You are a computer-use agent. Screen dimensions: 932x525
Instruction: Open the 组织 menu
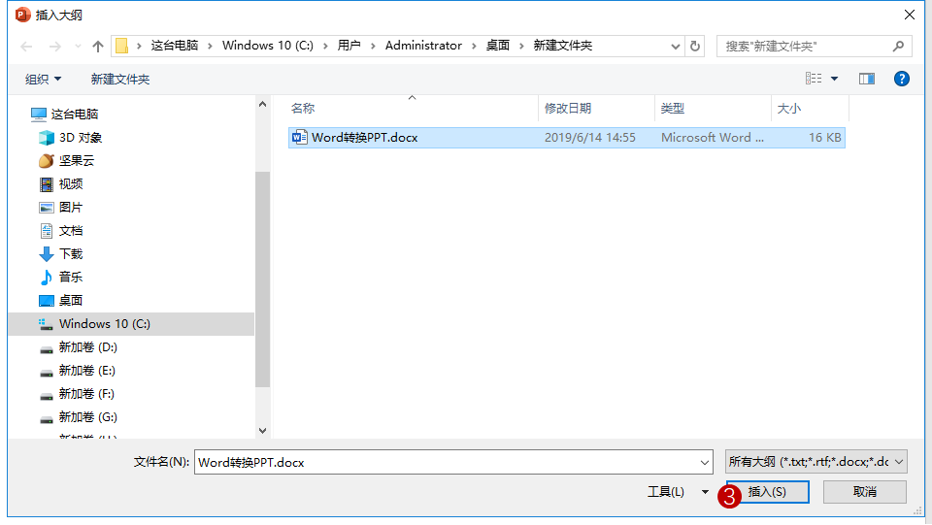[x=43, y=79]
